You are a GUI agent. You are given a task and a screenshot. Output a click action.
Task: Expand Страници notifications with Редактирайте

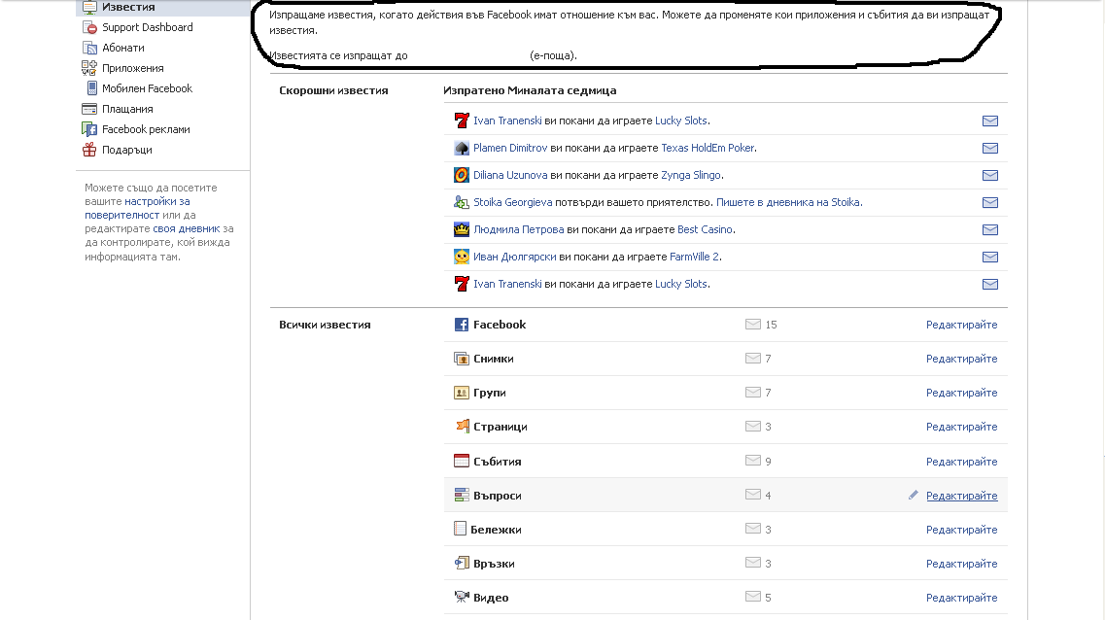(x=961, y=427)
